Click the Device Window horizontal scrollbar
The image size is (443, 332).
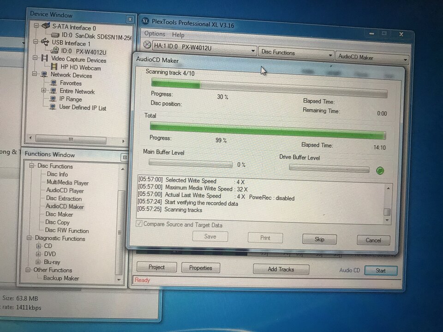click(77, 139)
